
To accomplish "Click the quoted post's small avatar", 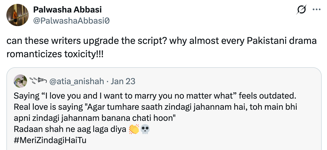I will pyautogui.click(x=20, y=81).
